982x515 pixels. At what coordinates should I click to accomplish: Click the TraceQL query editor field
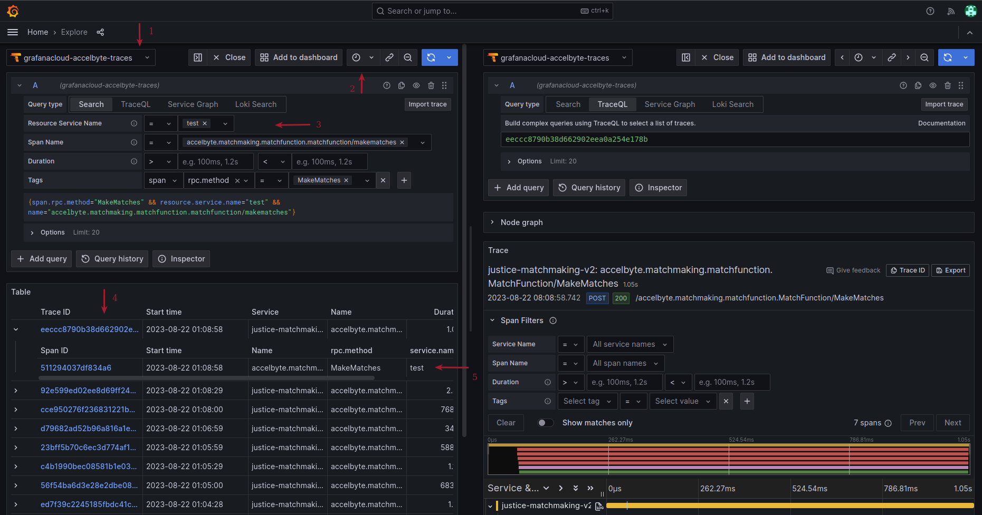click(x=735, y=139)
